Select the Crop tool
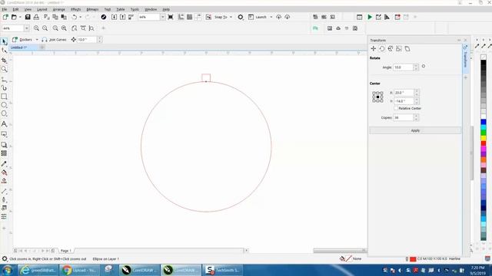 tap(4, 60)
